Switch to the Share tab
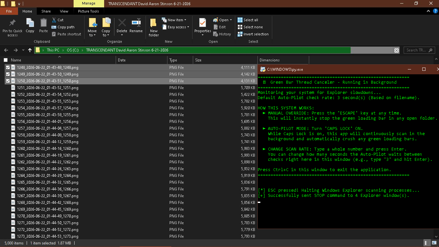Viewport: 439px width, 247px height. (x=46, y=11)
